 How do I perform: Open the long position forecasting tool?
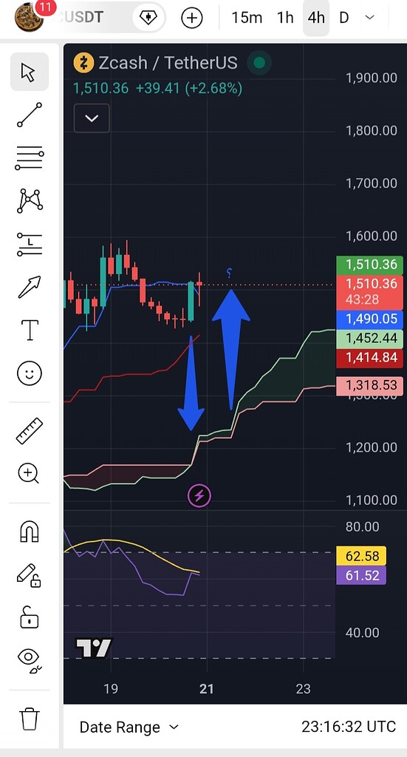point(30,244)
